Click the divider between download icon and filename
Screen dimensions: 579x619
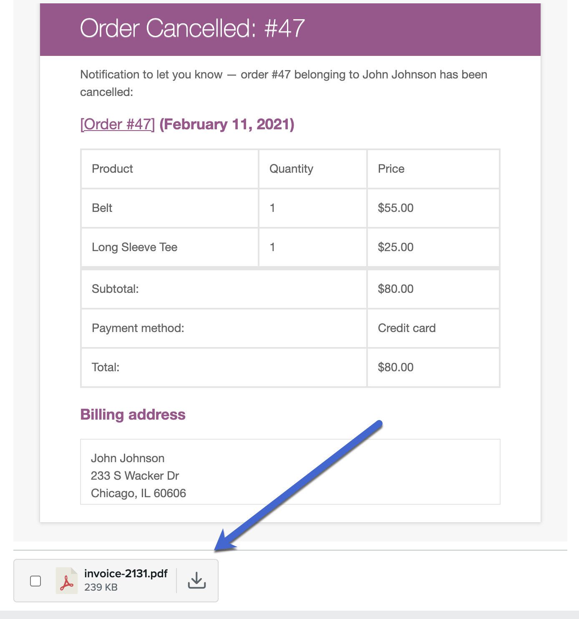pos(177,580)
